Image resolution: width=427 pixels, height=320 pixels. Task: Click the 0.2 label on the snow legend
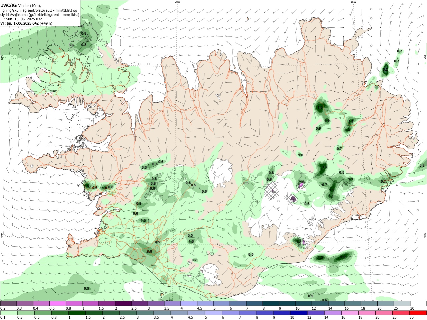pyautogui.click(x=3, y=309)
